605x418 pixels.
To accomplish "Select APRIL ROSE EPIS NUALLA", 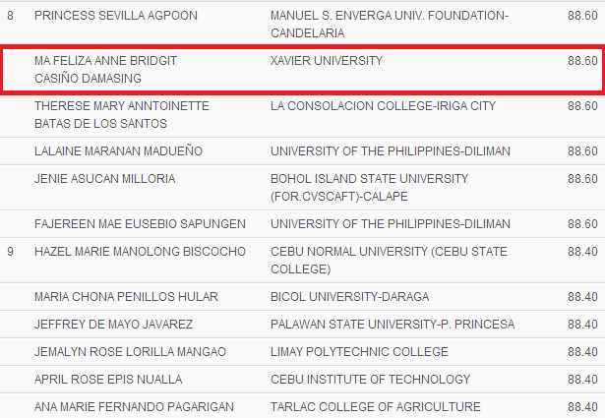I will pyautogui.click(x=108, y=379).
